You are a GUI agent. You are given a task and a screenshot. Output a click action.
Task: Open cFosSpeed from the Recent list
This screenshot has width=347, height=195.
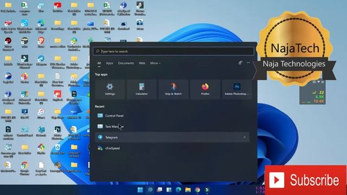click(172, 148)
